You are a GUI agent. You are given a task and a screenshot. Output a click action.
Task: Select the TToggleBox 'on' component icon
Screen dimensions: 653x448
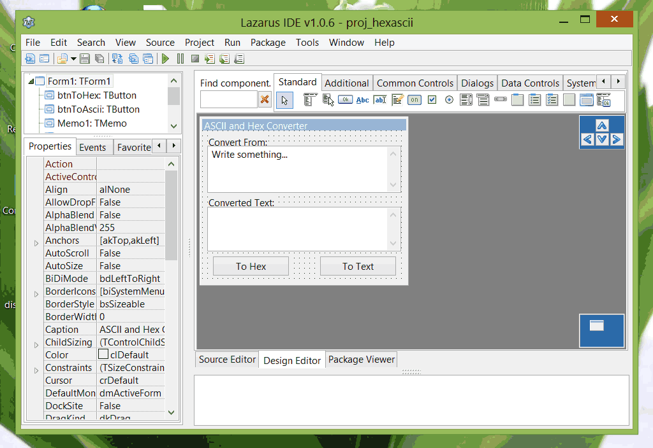click(x=415, y=100)
